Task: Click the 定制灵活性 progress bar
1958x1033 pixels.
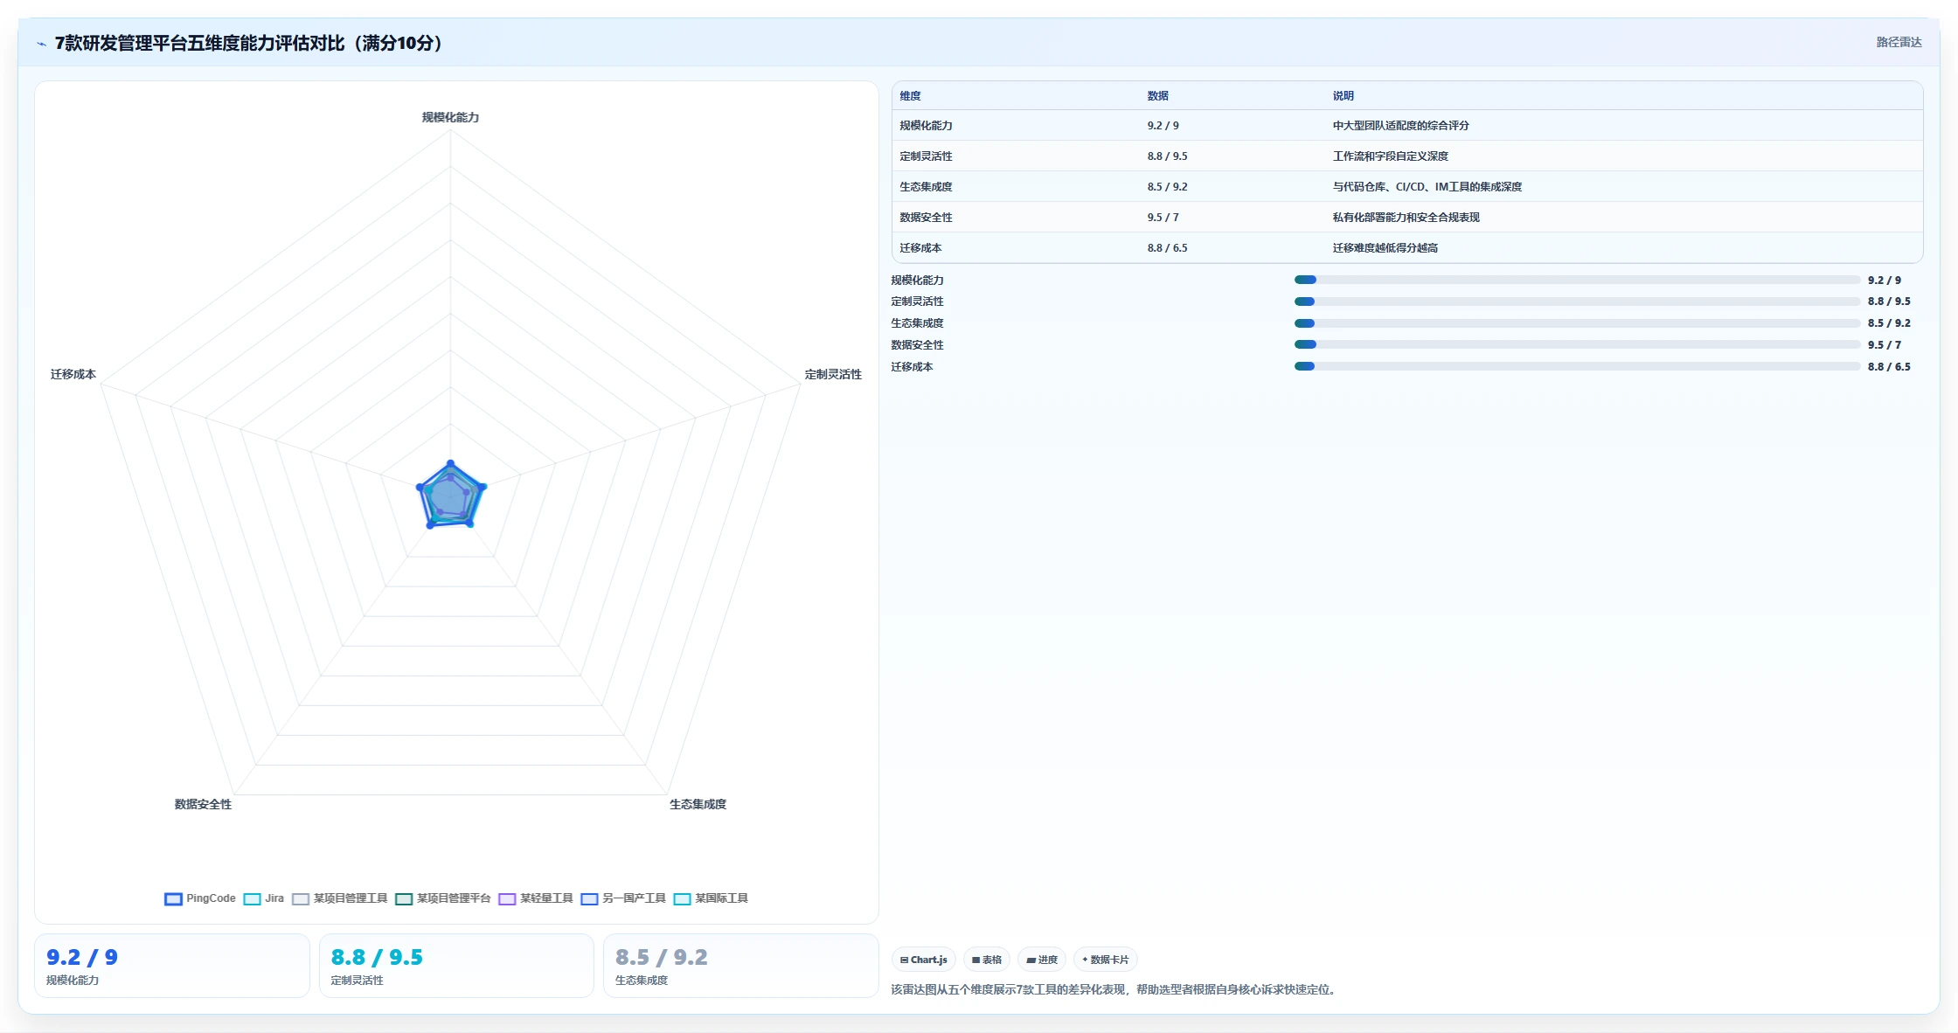Action: click(x=1577, y=302)
